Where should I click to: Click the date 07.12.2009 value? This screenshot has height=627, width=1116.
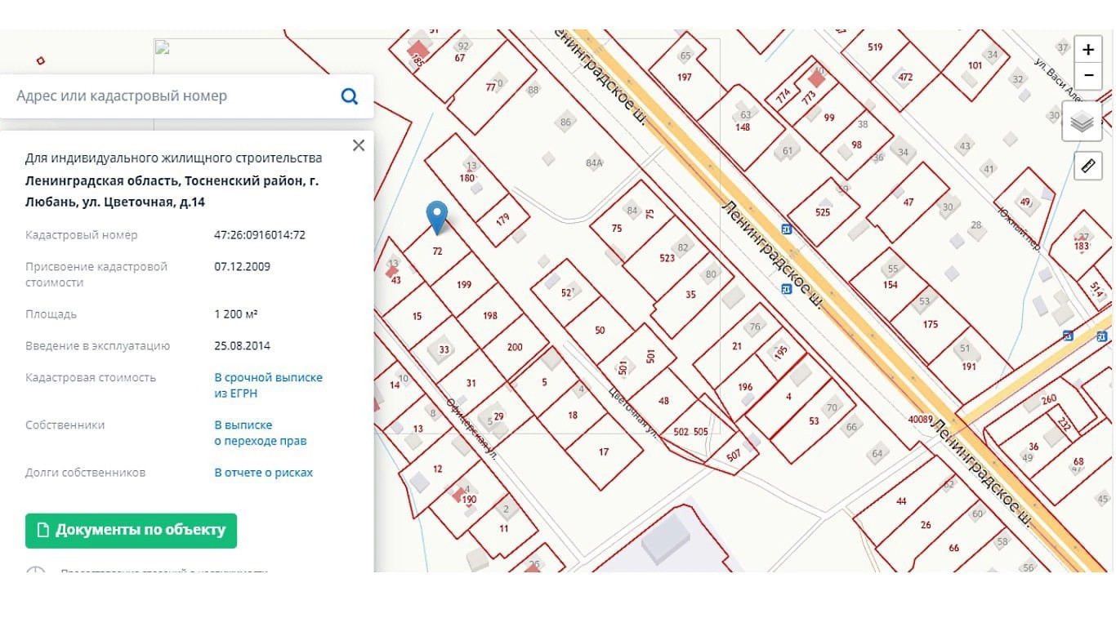(242, 267)
